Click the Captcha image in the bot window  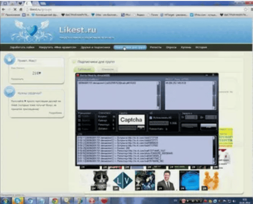click(131, 119)
